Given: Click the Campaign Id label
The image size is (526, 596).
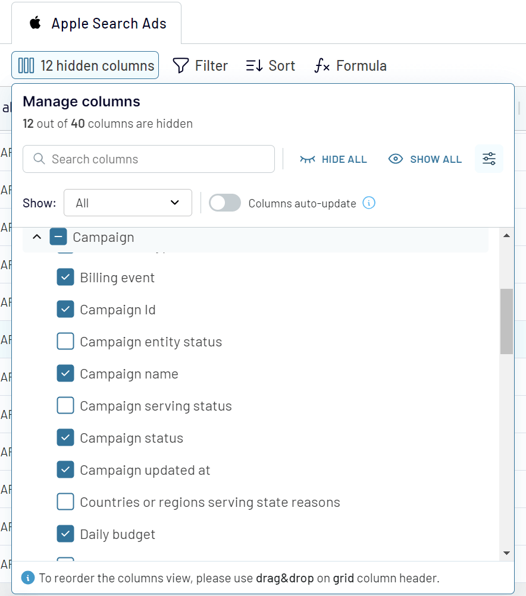Looking at the screenshot, I should pyautogui.click(x=118, y=310).
